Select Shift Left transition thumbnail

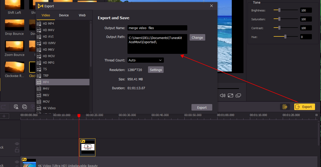pyautogui.click(x=15, y=5)
